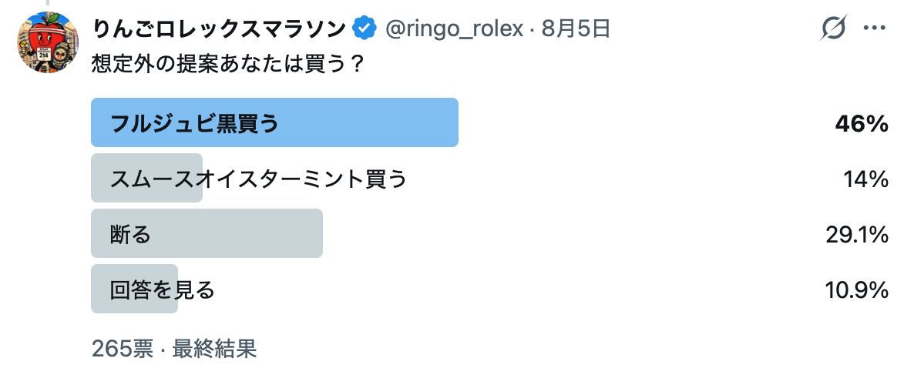Select the 回答を見る poll option

coord(489,289)
